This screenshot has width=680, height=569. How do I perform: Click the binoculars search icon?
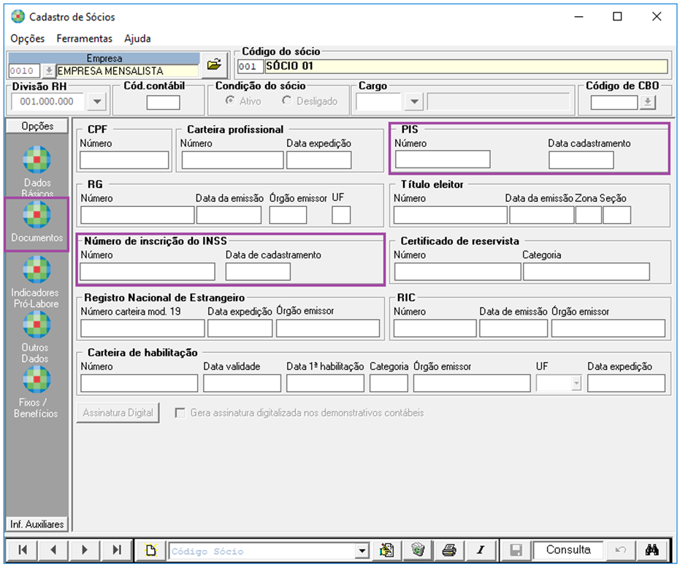(x=652, y=551)
